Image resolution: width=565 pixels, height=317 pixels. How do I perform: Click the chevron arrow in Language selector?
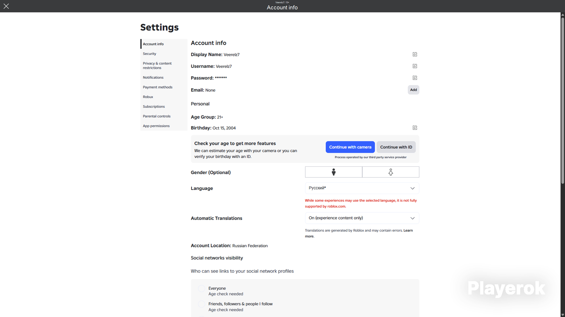(x=412, y=188)
